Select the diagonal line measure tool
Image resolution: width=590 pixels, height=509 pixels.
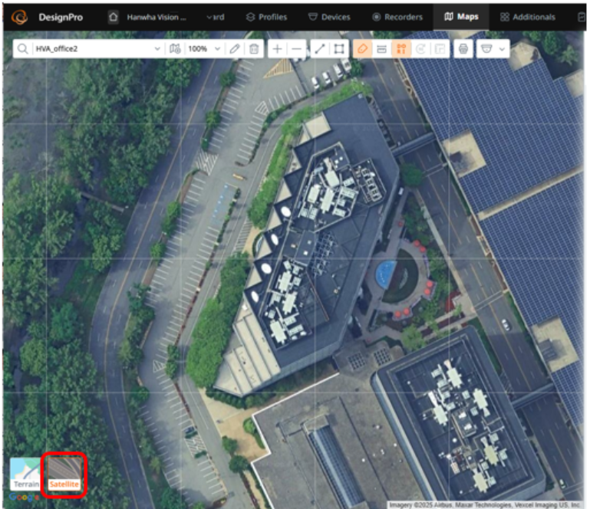pyautogui.click(x=319, y=49)
